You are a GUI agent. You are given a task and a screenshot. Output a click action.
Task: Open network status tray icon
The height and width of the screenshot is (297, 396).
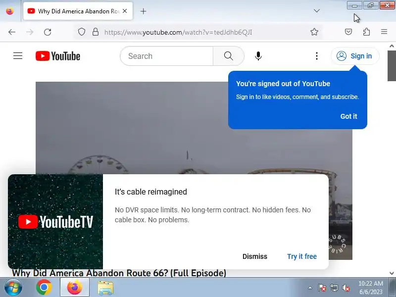(x=334, y=288)
